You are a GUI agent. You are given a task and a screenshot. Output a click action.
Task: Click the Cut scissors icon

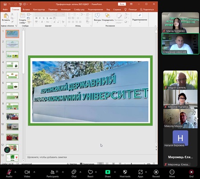point(12,14)
